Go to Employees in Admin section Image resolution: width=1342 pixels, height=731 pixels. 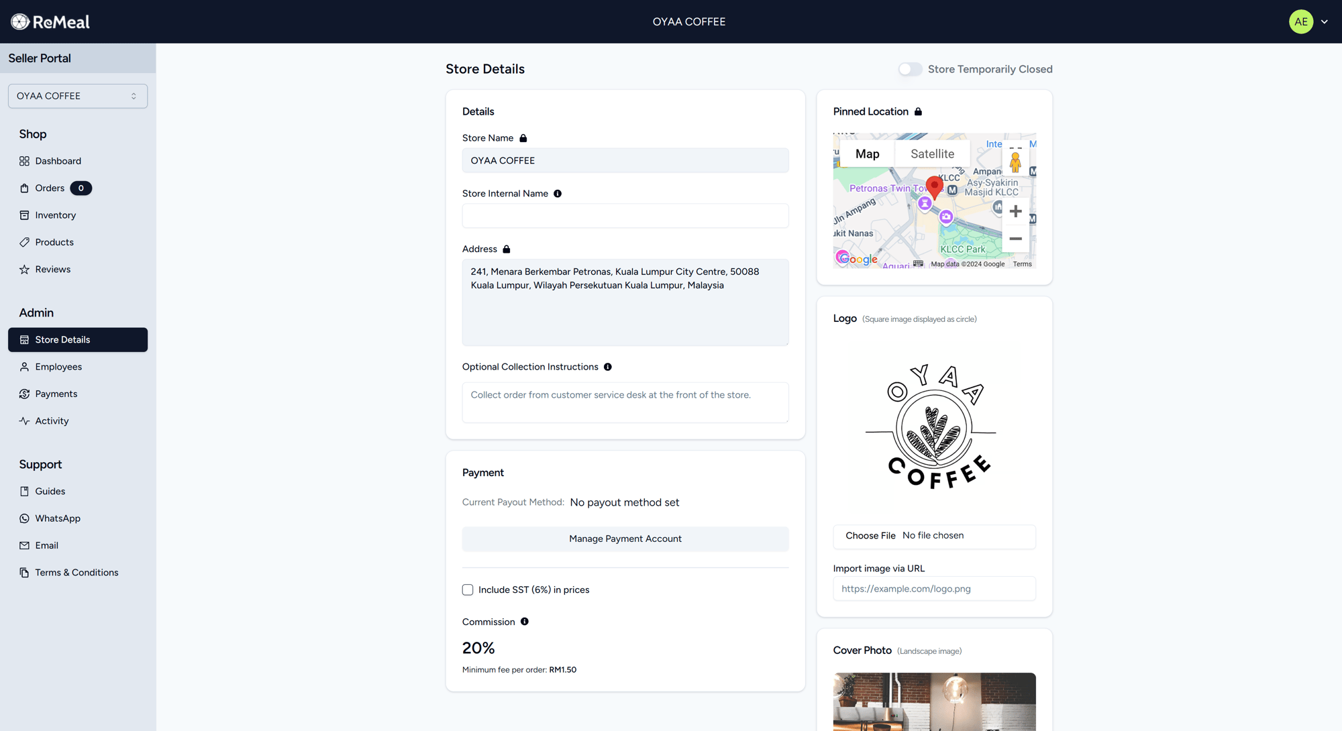tap(58, 367)
